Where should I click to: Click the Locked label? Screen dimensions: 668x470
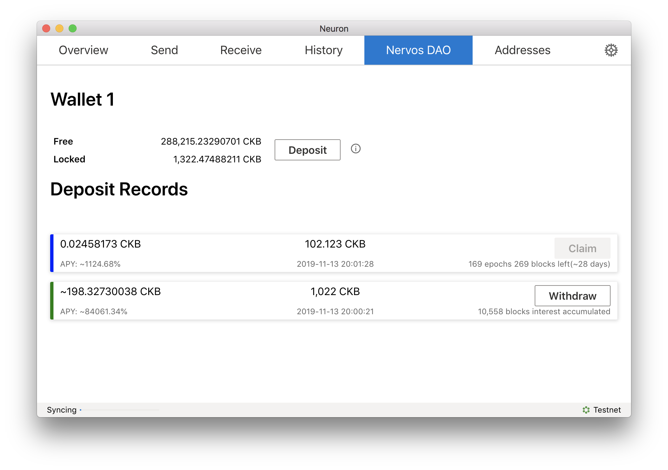click(x=69, y=159)
